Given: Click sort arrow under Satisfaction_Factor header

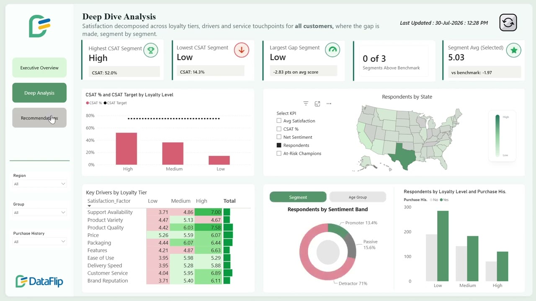Looking at the screenshot, I should (x=89, y=206).
